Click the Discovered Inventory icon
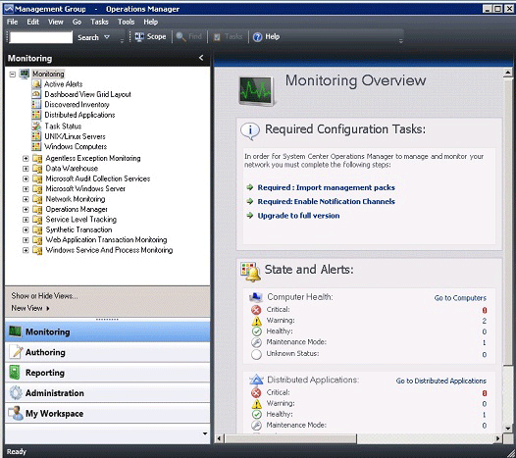Screen dimensions: 516x458 point(36,105)
